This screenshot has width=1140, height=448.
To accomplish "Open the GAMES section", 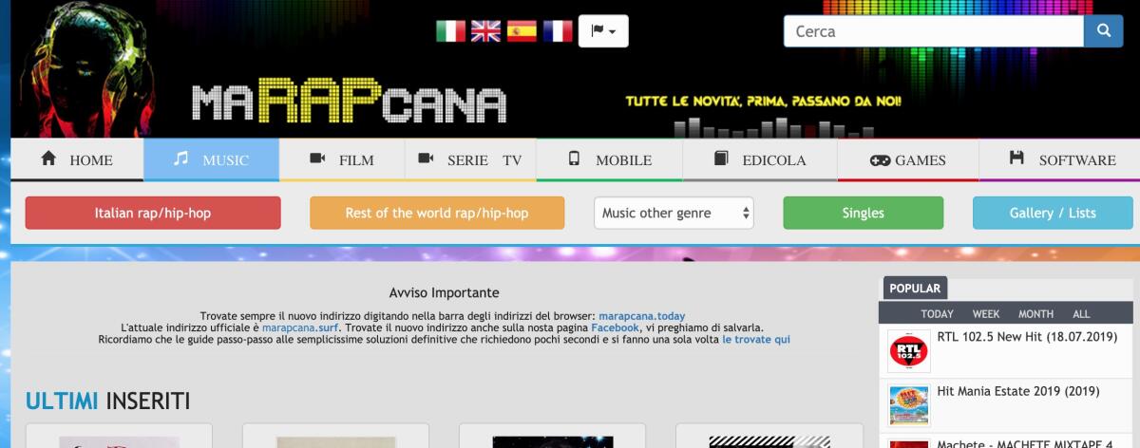I will 907,159.
